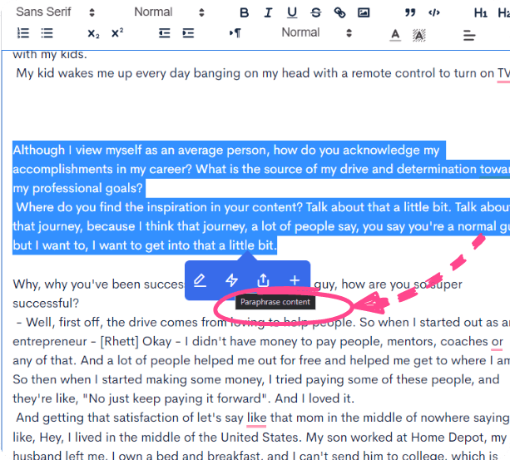The height and width of the screenshot is (460, 510).
Task: Create a bulleted list
Action: click(47, 33)
